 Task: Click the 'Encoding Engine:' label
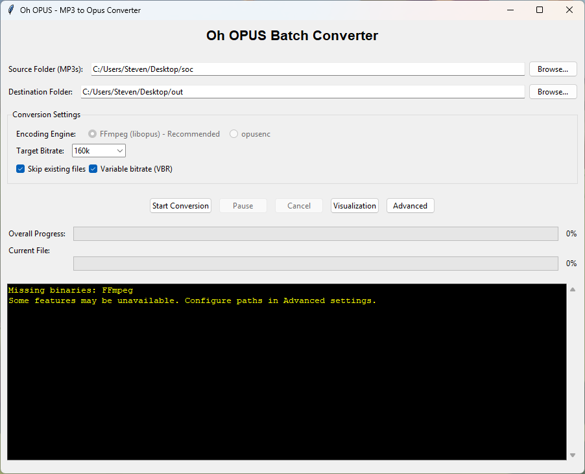point(46,134)
